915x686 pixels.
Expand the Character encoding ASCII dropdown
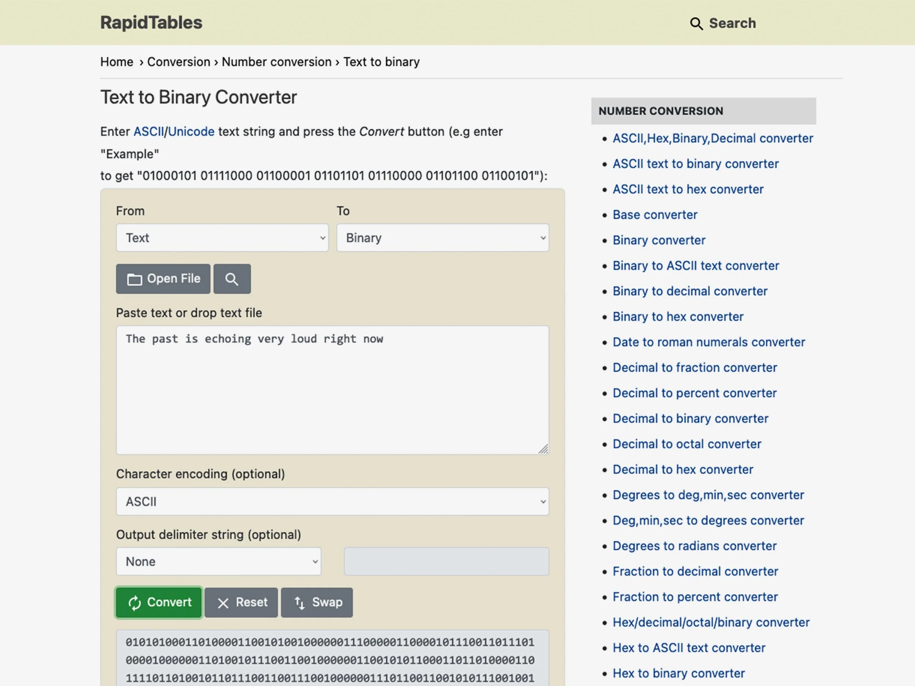click(332, 502)
